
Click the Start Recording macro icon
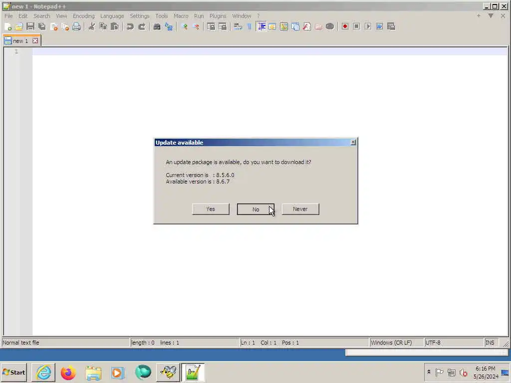[x=345, y=27]
